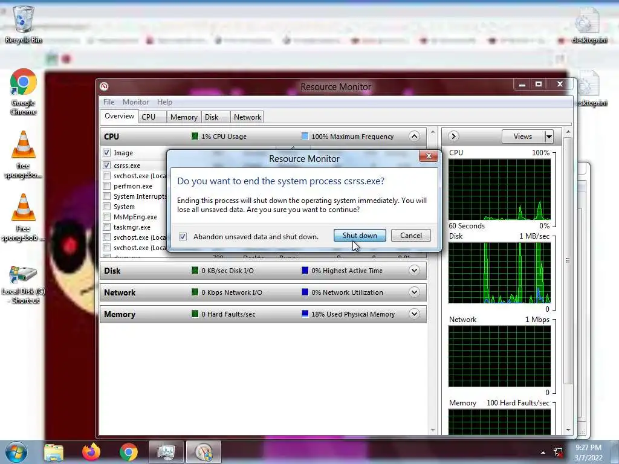Image resolution: width=619 pixels, height=464 pixels.
Task: Open the Help menu
Action: pyautogui.click(x=164, y=101)
